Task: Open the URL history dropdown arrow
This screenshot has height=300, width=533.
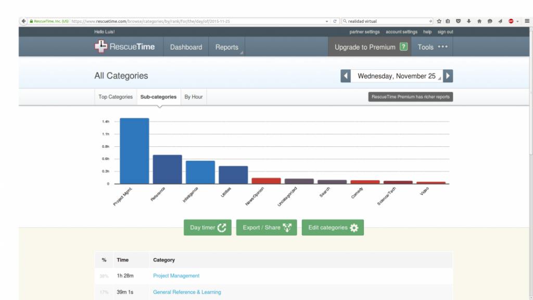Action: click(327, 21)
